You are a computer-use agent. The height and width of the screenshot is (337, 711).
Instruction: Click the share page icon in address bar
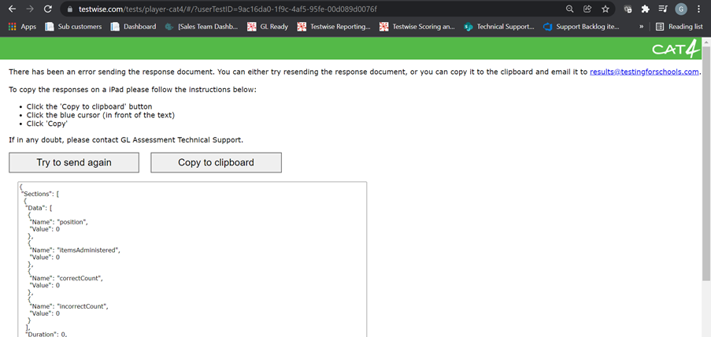(587, 9)
